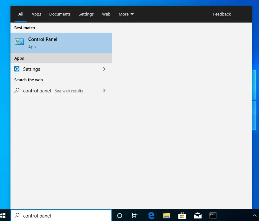Switch to the Apps filter tab
The image size is (259, 221).
pyautogui.click(x=36, y=14)
